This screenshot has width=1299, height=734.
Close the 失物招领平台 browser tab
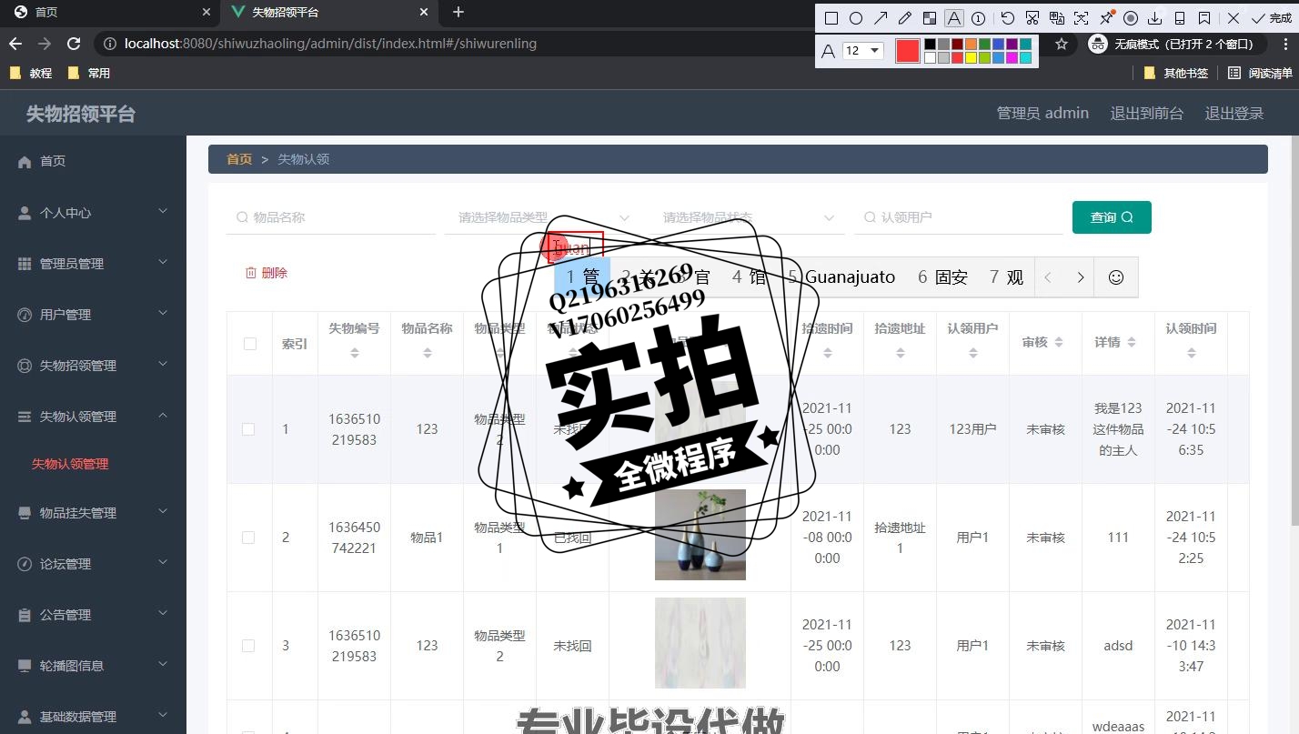point(424,13)
